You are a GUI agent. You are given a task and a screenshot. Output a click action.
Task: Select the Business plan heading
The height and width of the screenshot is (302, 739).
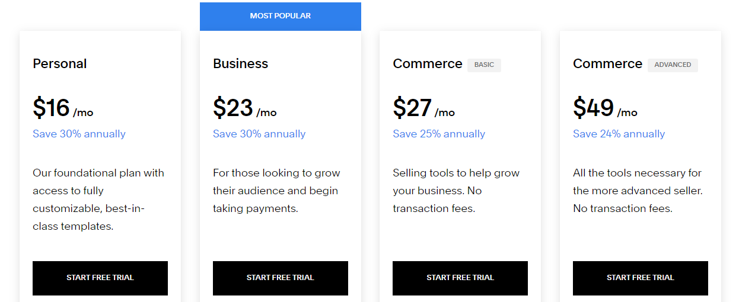(240, 64)
